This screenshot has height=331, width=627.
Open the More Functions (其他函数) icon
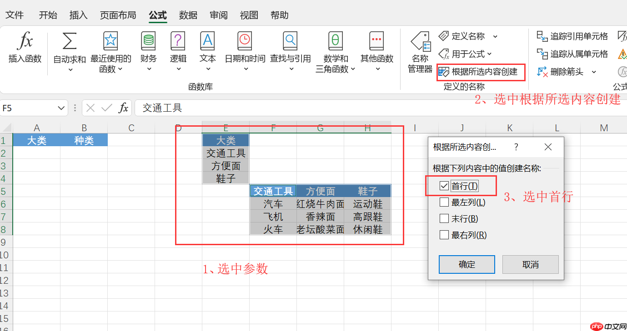(376, 41)
